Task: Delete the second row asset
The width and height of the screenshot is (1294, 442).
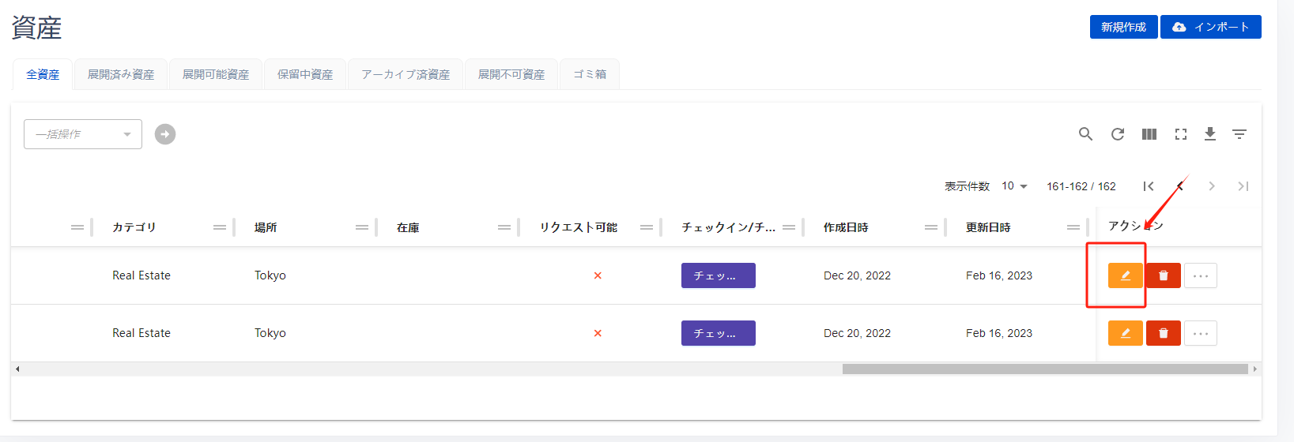Action: 1163,333
